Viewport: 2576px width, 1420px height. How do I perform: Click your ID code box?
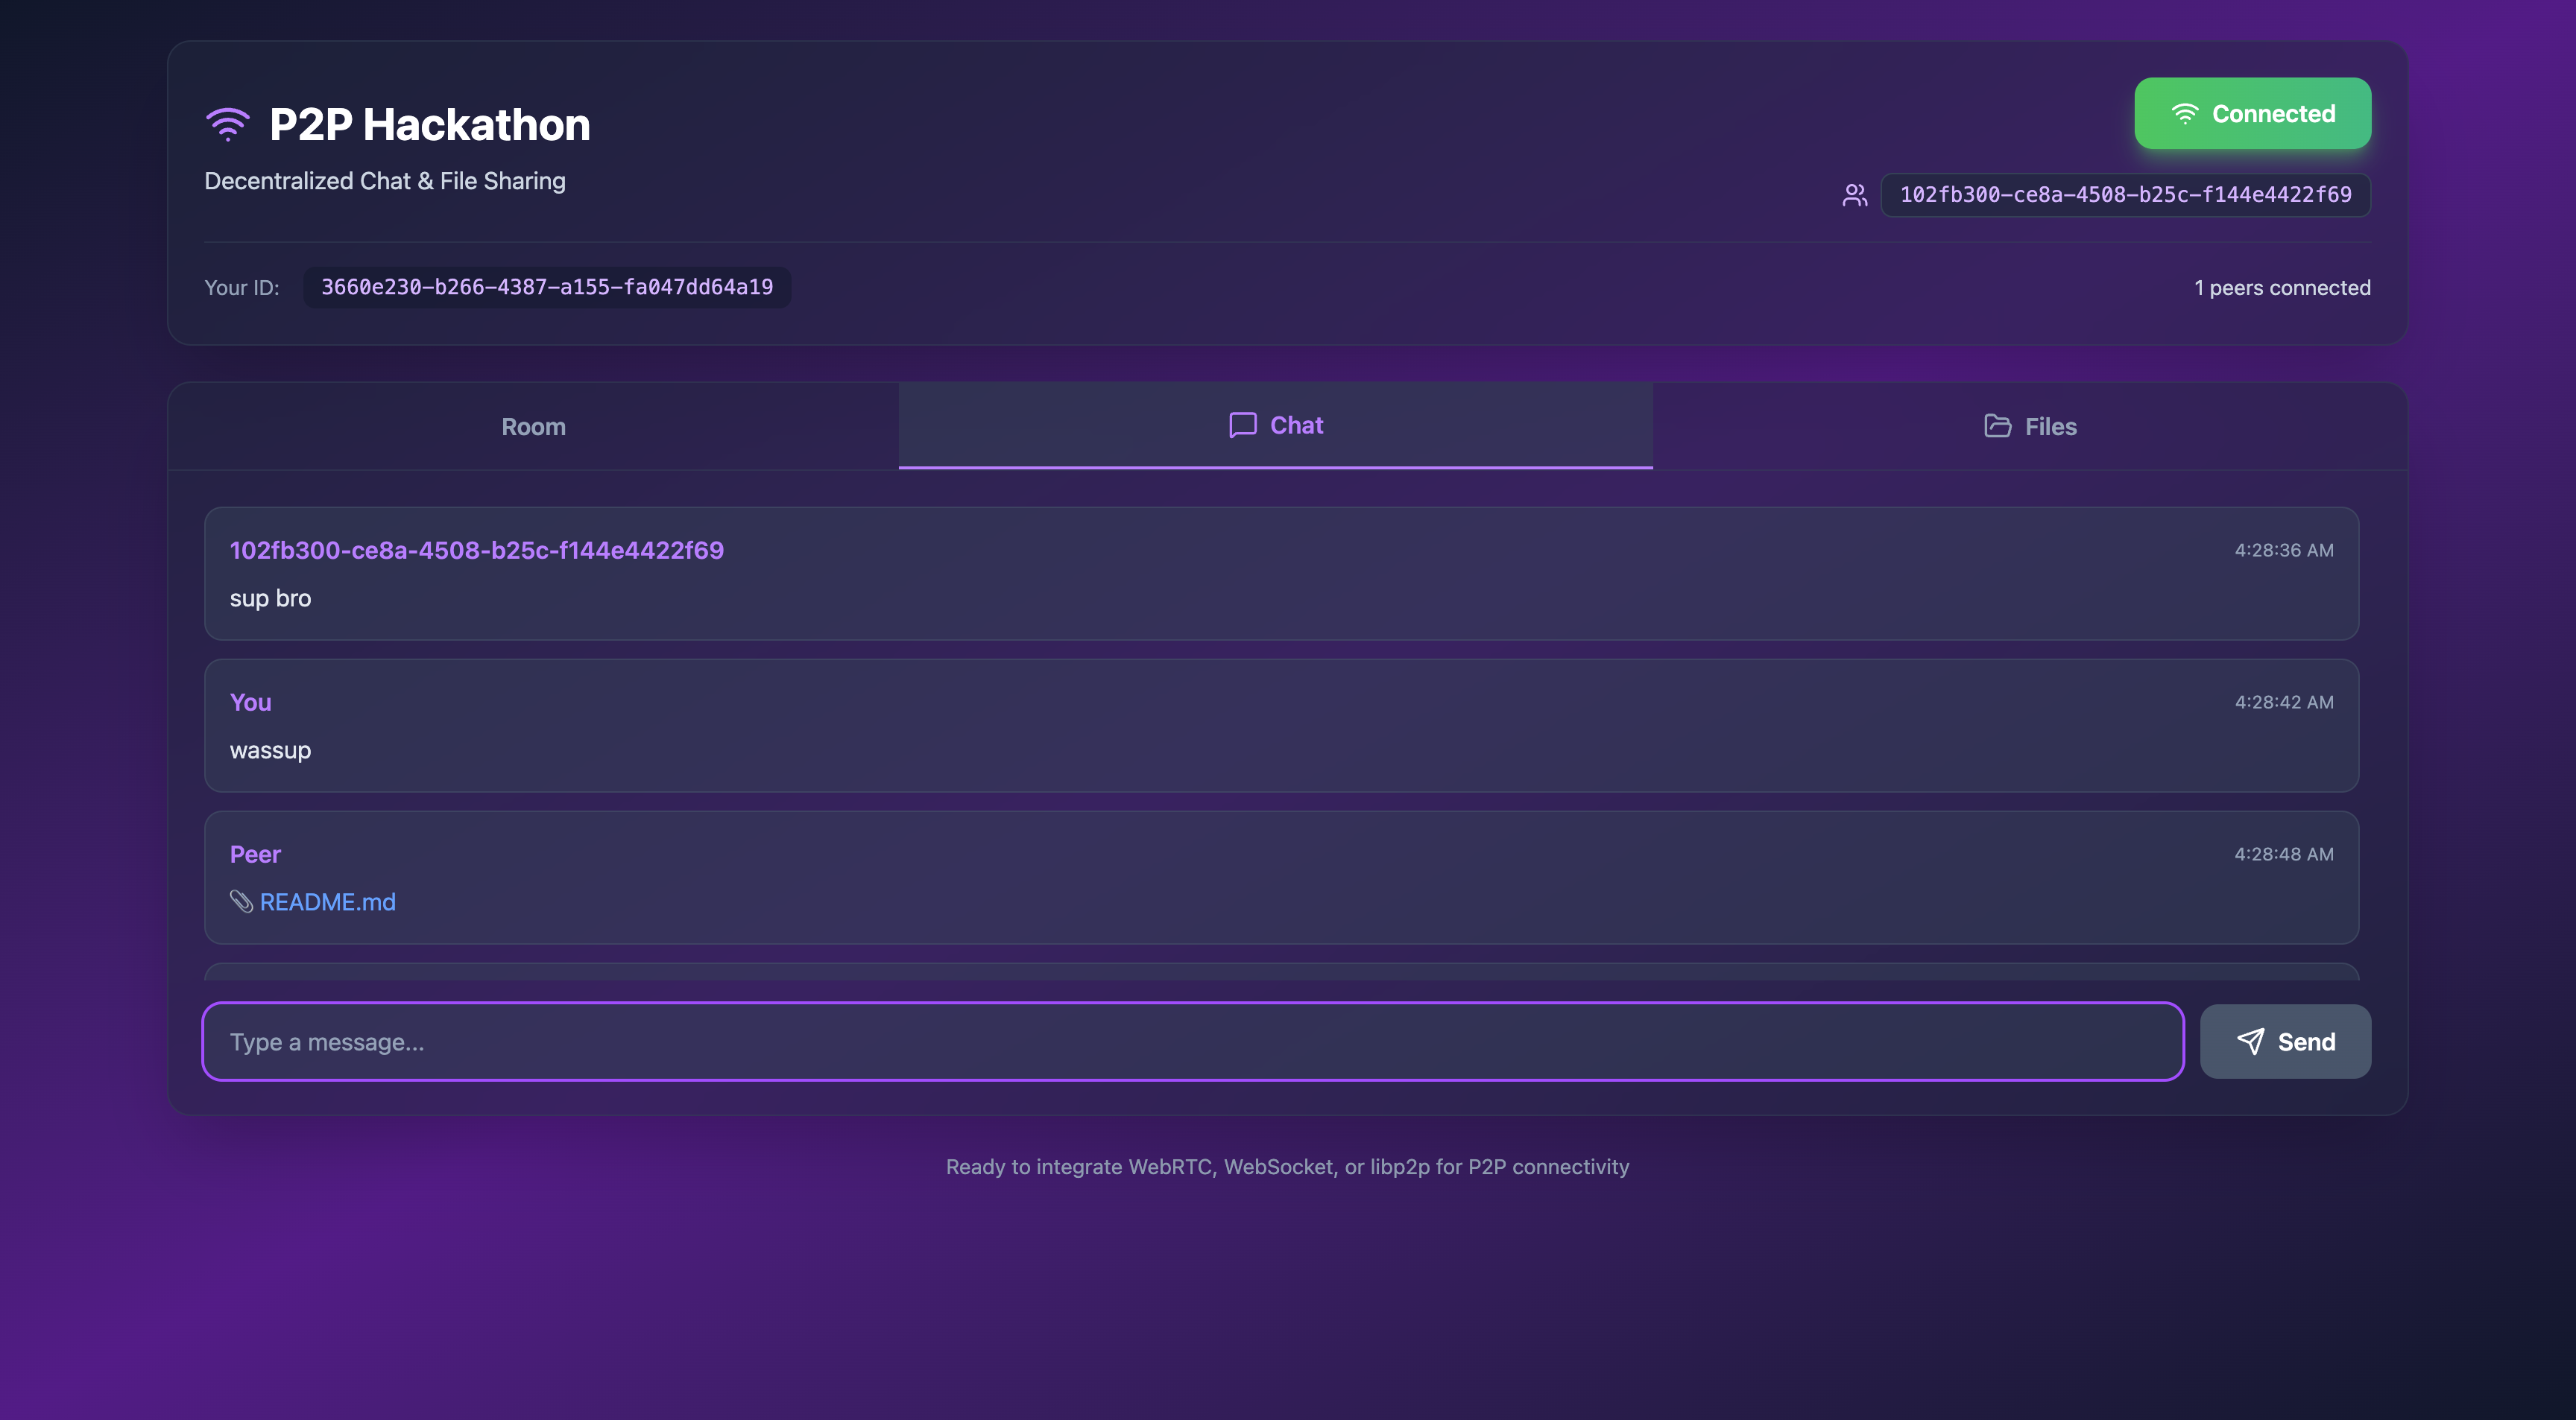tap(546, 288)
